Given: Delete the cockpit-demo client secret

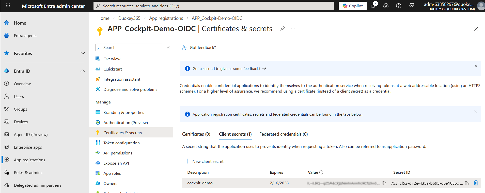Looking at the screenshot, I should click(476, 183).
